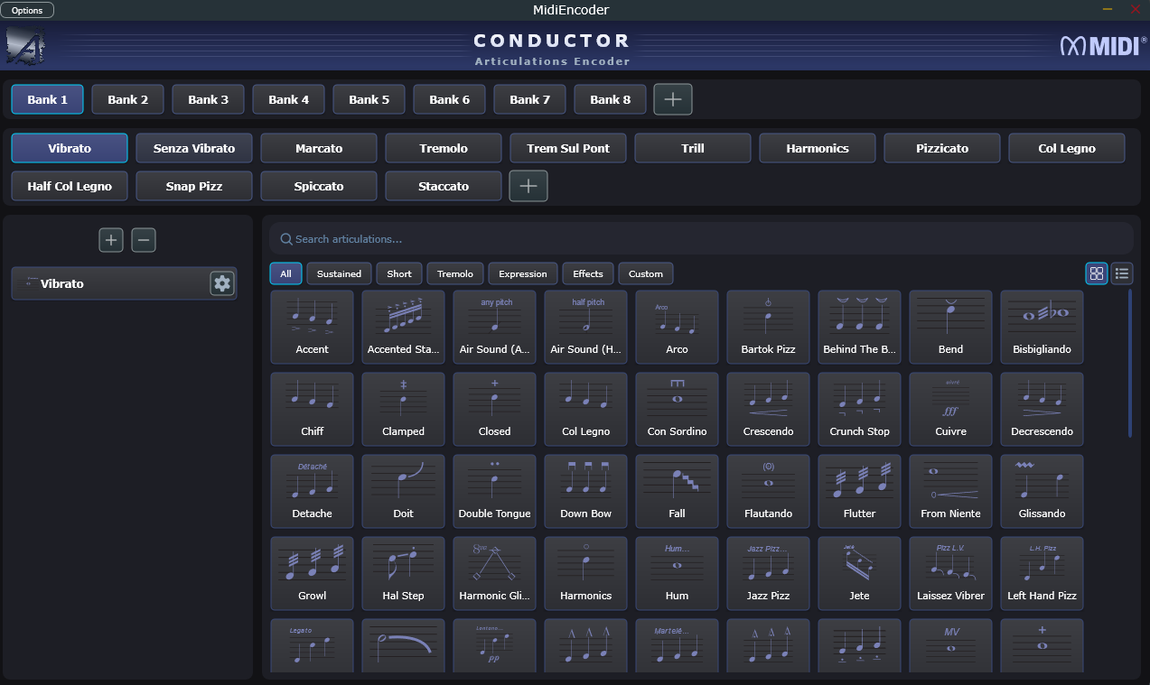Switch to grid view
This screenshot has height=685, width=1150.
(x=1097, y=273)
